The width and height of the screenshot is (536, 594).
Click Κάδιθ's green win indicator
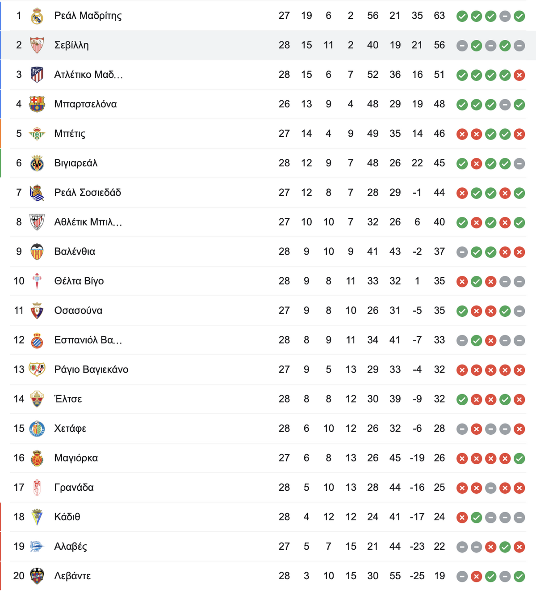click(x=477, y=518)
